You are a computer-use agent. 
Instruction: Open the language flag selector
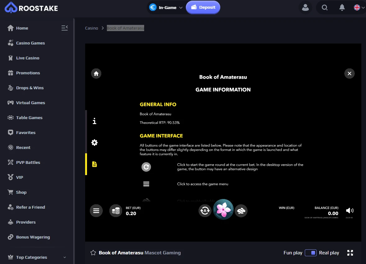click(359, 7)
